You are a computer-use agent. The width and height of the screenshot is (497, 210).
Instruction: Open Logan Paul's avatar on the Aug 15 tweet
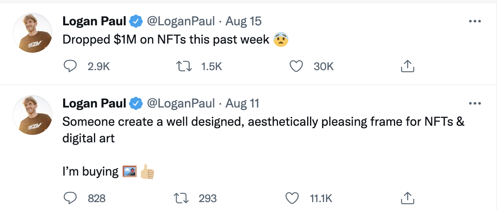click(32, 33)
